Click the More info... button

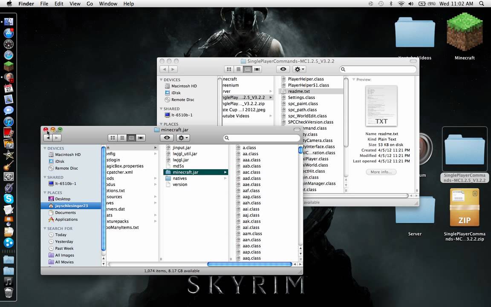coord(381,172)
